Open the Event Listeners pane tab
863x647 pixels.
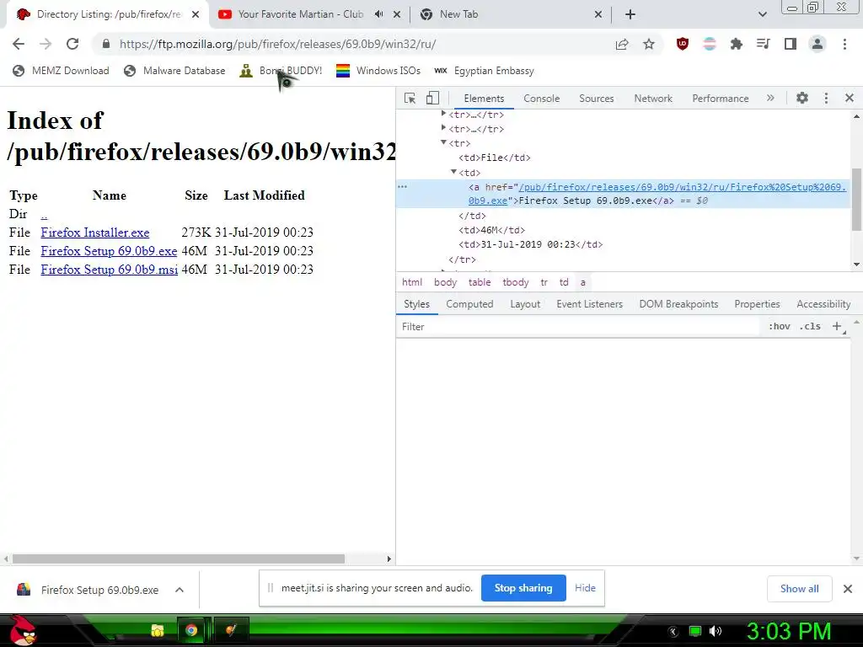click(589, 304)
